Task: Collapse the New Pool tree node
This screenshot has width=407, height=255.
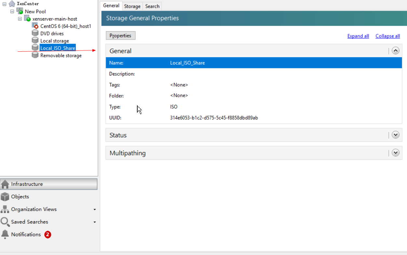Action: [12, 11]
